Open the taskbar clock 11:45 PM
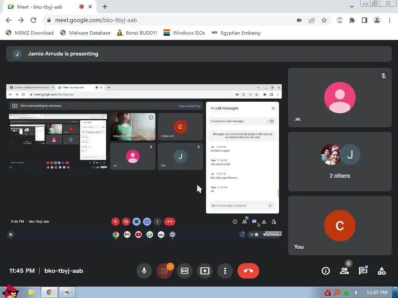Image resolution: width=398 pixels, height=298 pixels. pyautogui.click(x=377, y=293)
